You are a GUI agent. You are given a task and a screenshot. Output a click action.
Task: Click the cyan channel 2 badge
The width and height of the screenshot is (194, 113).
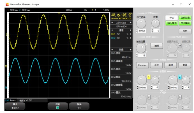(x=180, y=77)
